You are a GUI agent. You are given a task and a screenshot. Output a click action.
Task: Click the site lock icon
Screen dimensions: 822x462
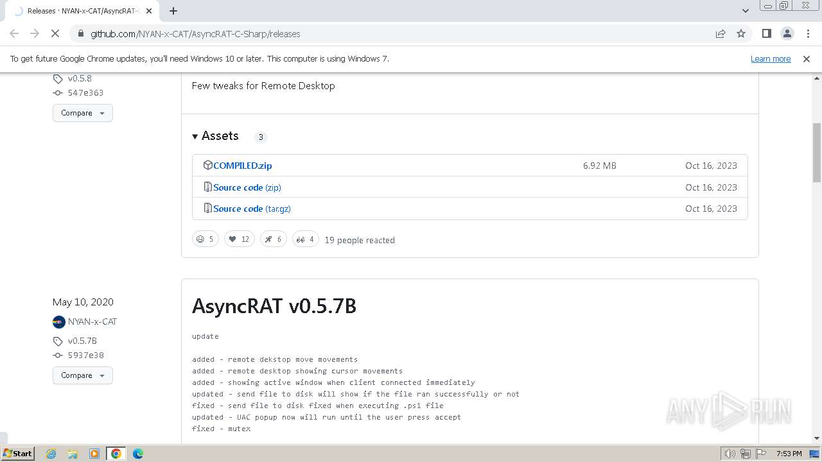point(80,34)
